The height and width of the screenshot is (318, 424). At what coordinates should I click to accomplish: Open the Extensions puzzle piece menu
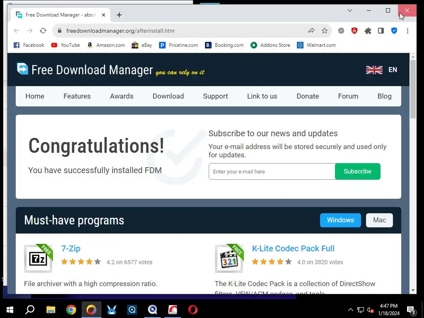[368, 31]
